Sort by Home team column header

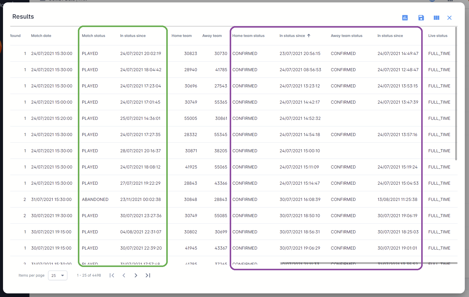(x=182, y=36)
